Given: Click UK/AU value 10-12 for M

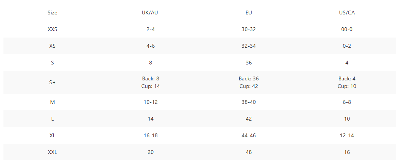Looking at the screenshot, I should pyautogui.click(x=150, y=102).
